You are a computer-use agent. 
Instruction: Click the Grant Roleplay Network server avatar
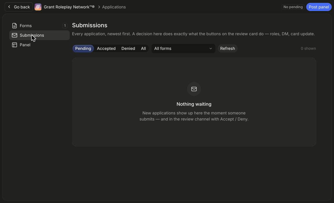38,7
